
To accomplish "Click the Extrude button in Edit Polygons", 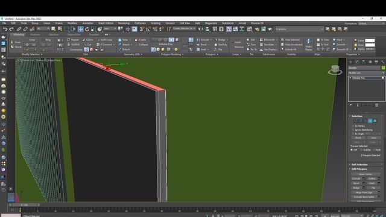I will coord(356,178).
